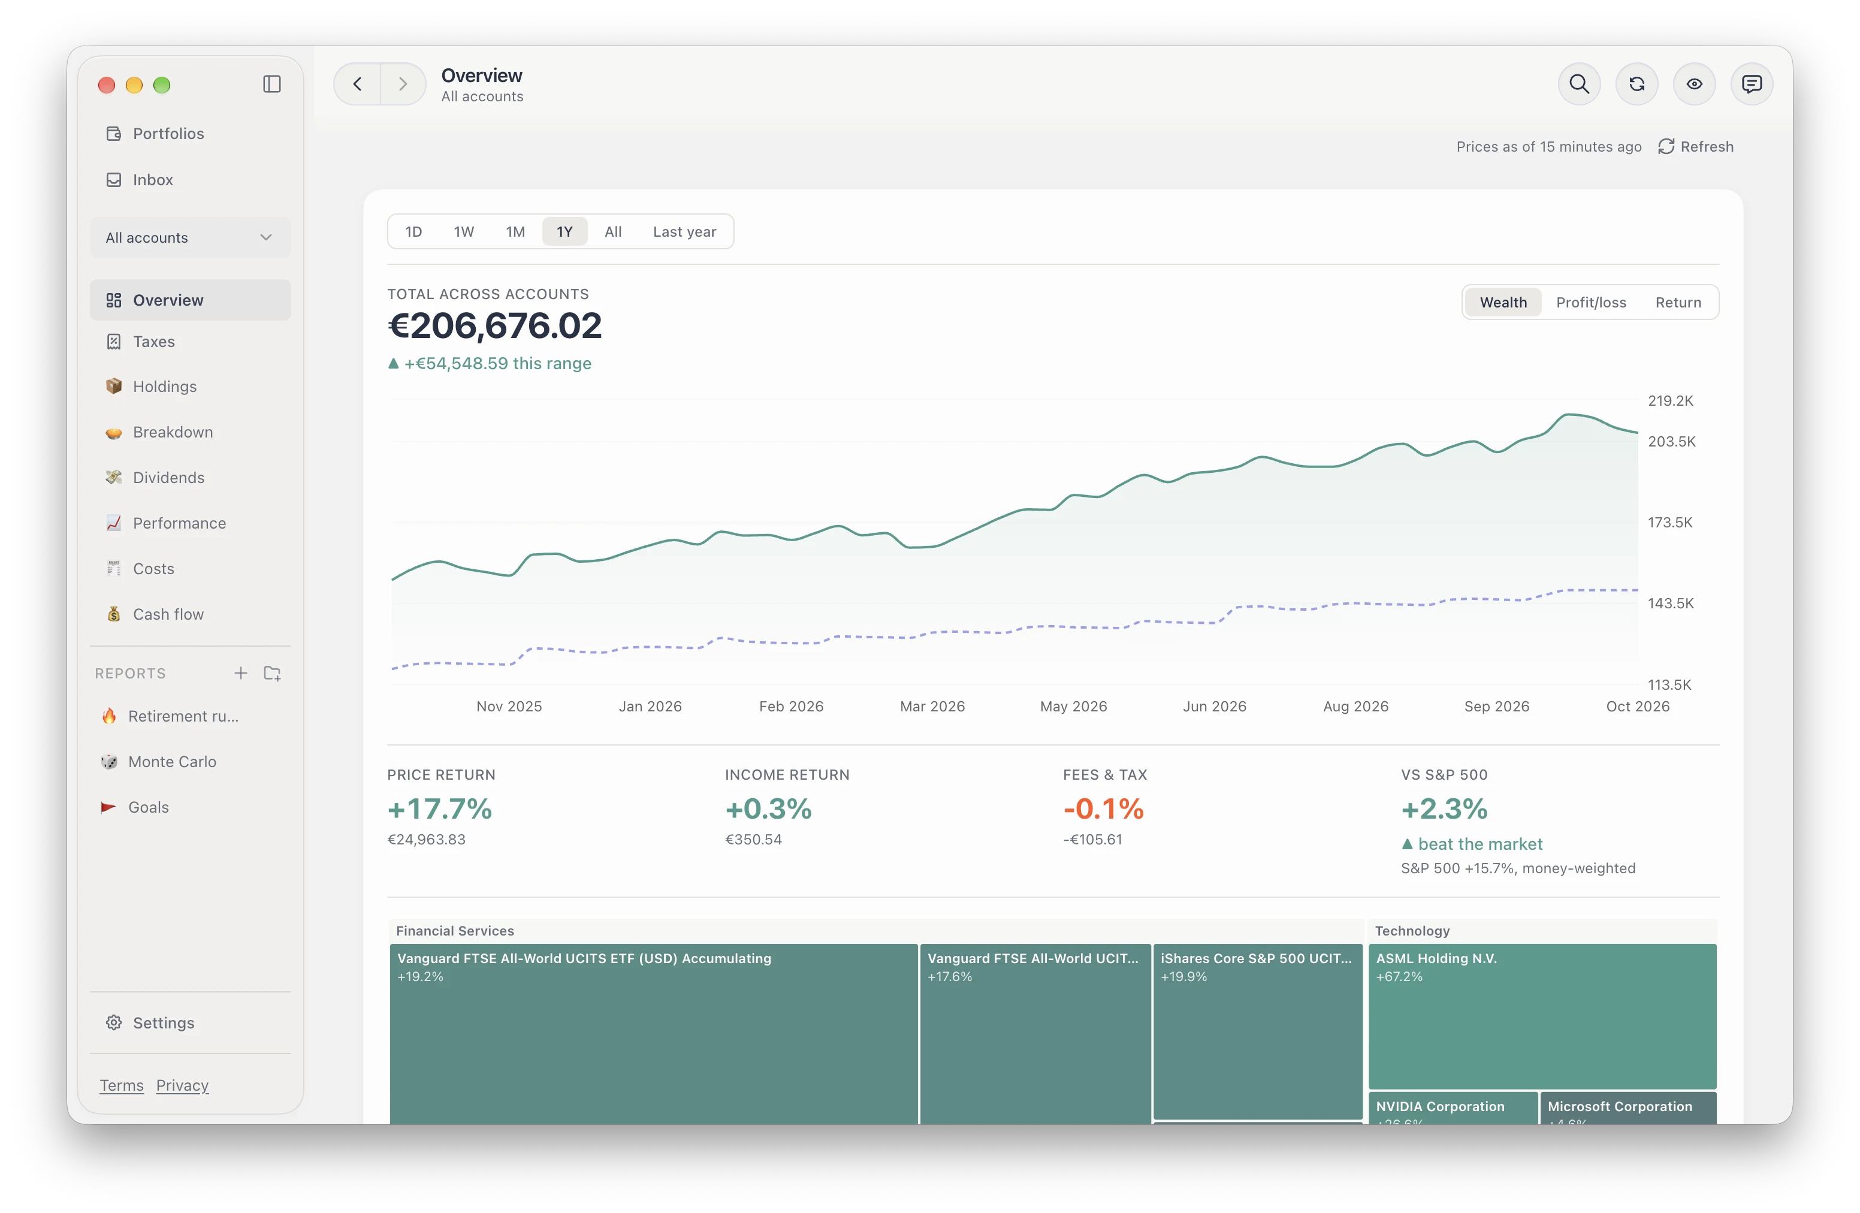Select the 1Y time range
Image resolution: width=1860 pixels, height=1213 pixels.
click(x=564, y=232)
